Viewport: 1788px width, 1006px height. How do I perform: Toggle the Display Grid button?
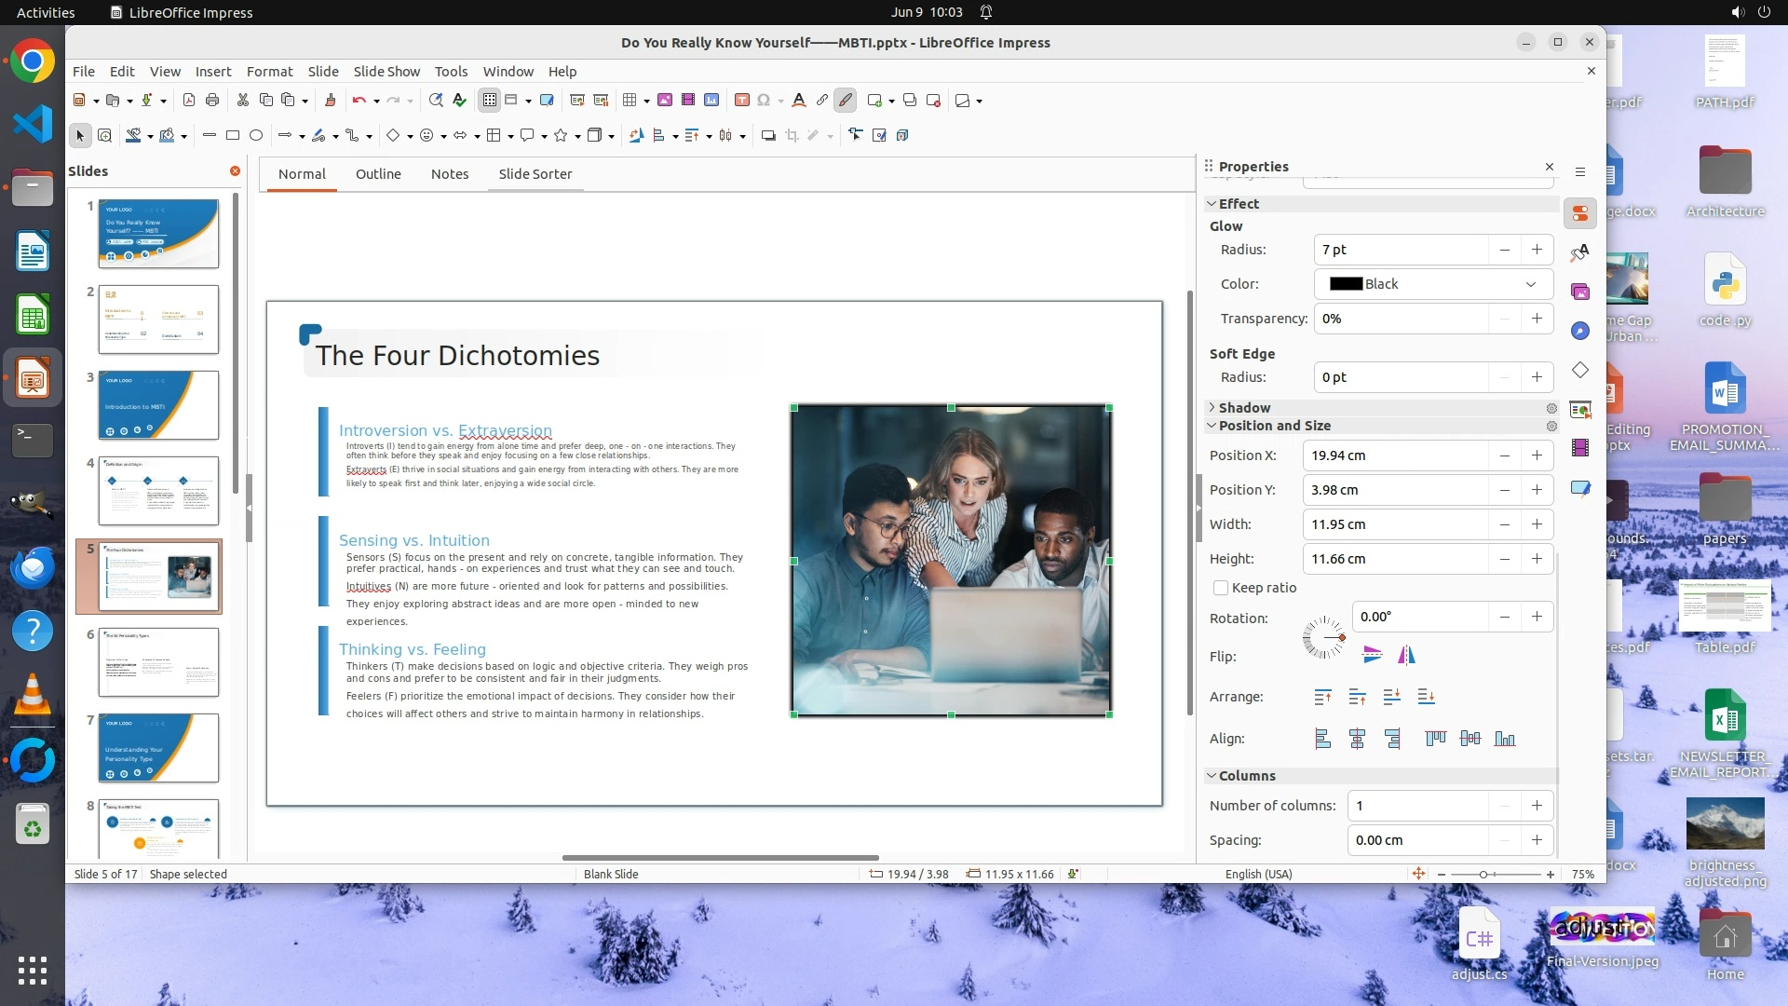tap(490, 101)
